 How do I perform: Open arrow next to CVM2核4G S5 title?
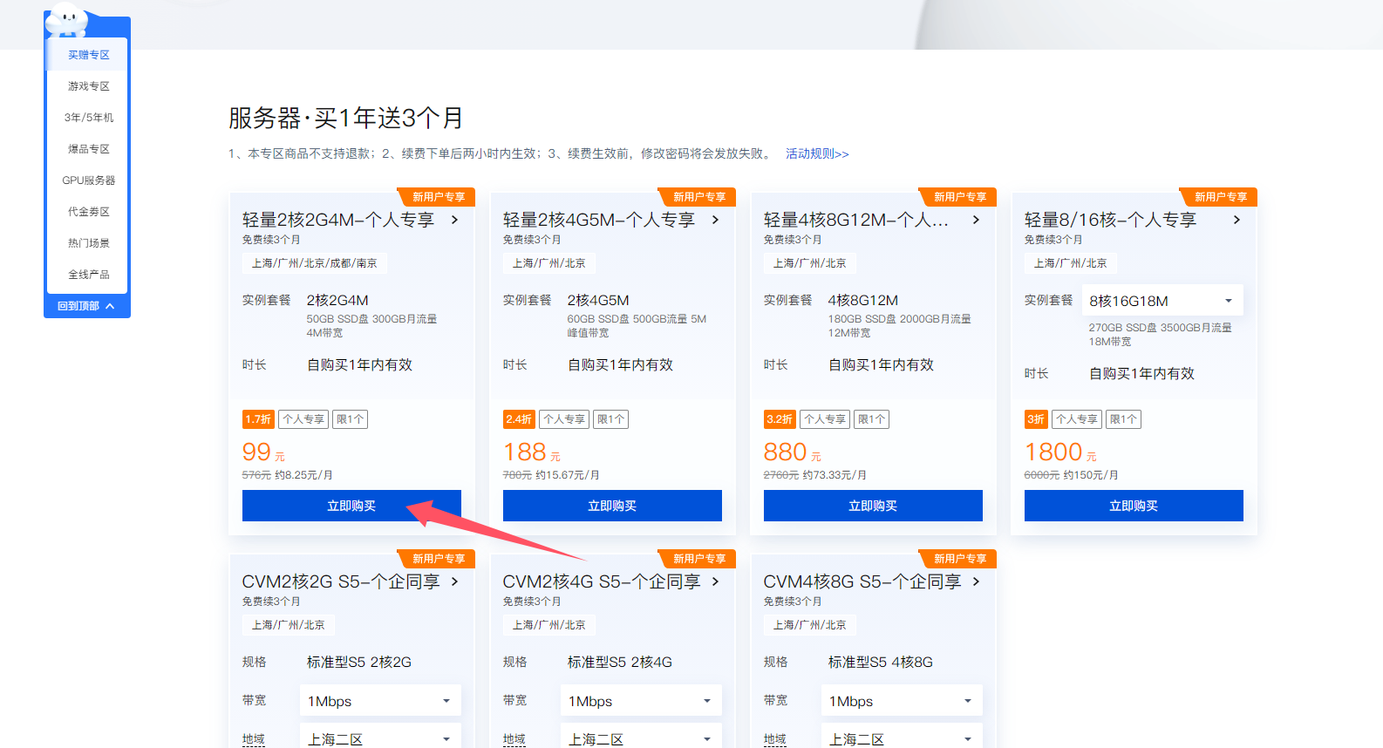715,581
